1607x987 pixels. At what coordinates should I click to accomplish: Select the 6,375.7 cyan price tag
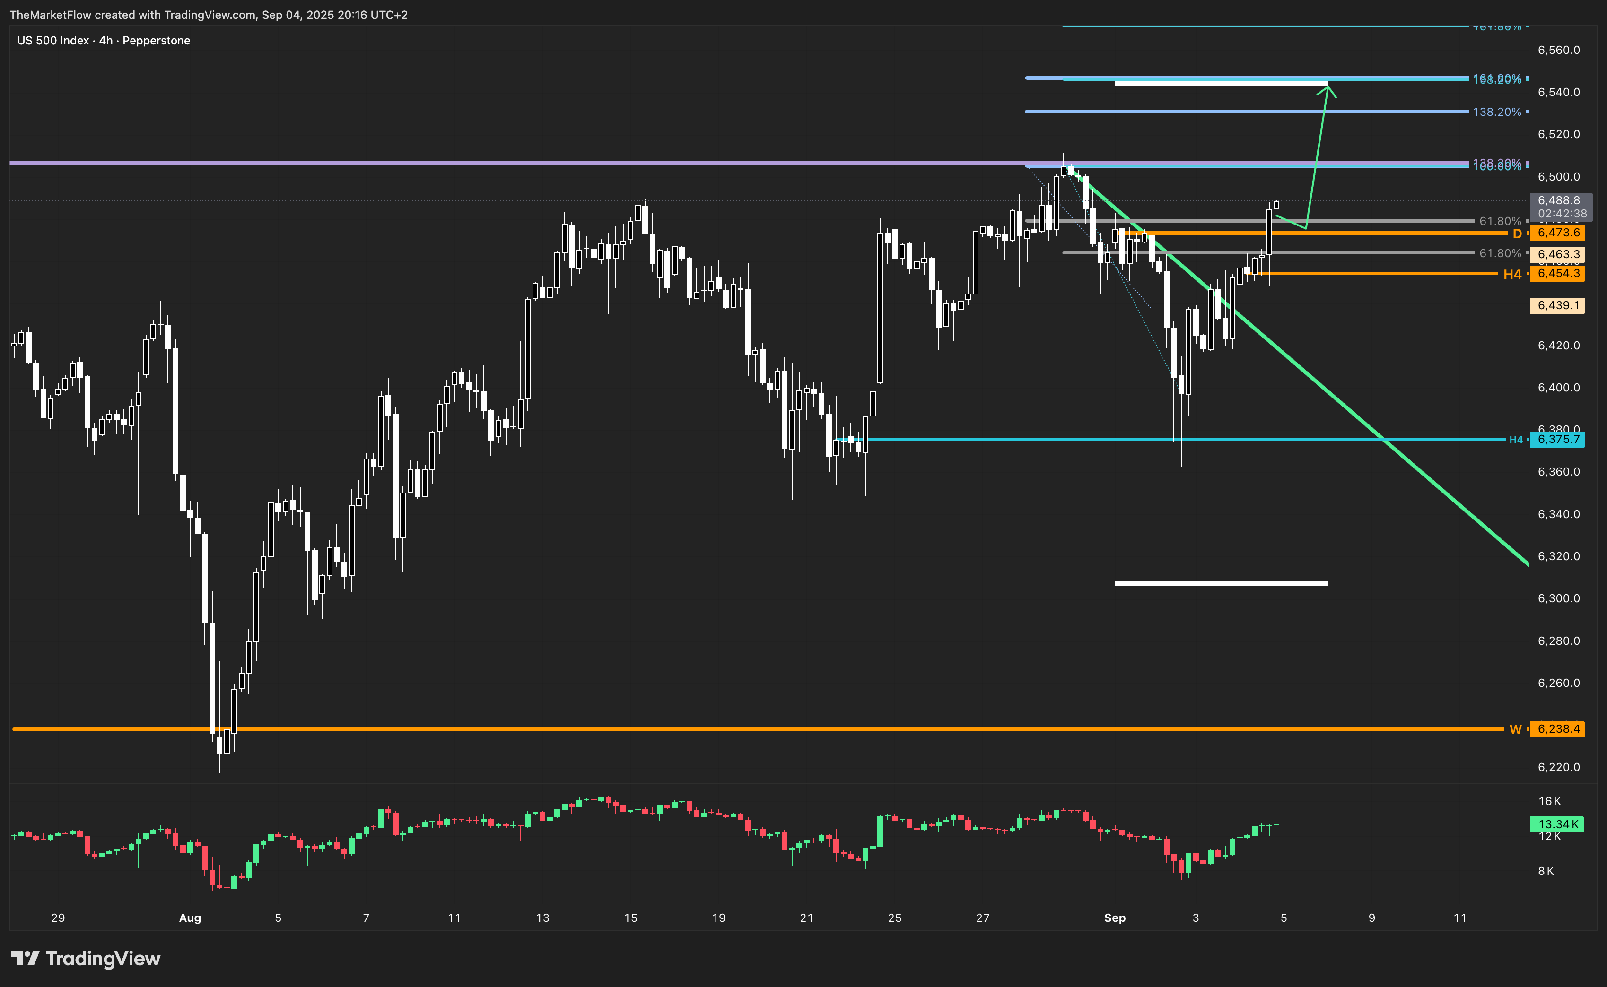pyautogui.click(x=1558, y=439)
